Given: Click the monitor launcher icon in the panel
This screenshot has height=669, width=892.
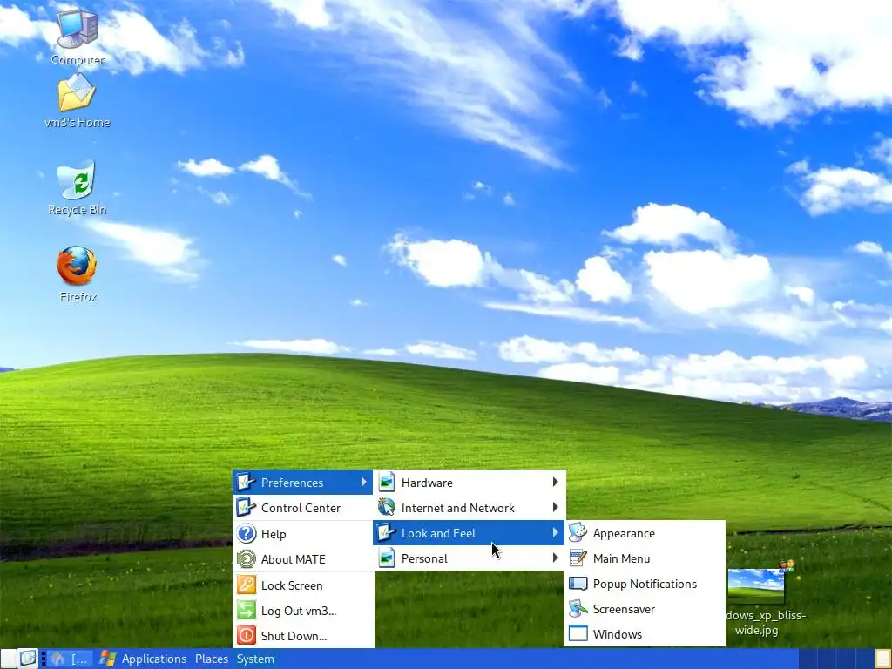Looking at the screenshot, I should 27,659.
